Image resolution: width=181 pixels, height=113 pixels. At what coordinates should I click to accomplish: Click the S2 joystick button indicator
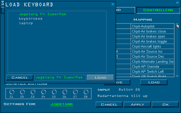(x=22, y=92)
